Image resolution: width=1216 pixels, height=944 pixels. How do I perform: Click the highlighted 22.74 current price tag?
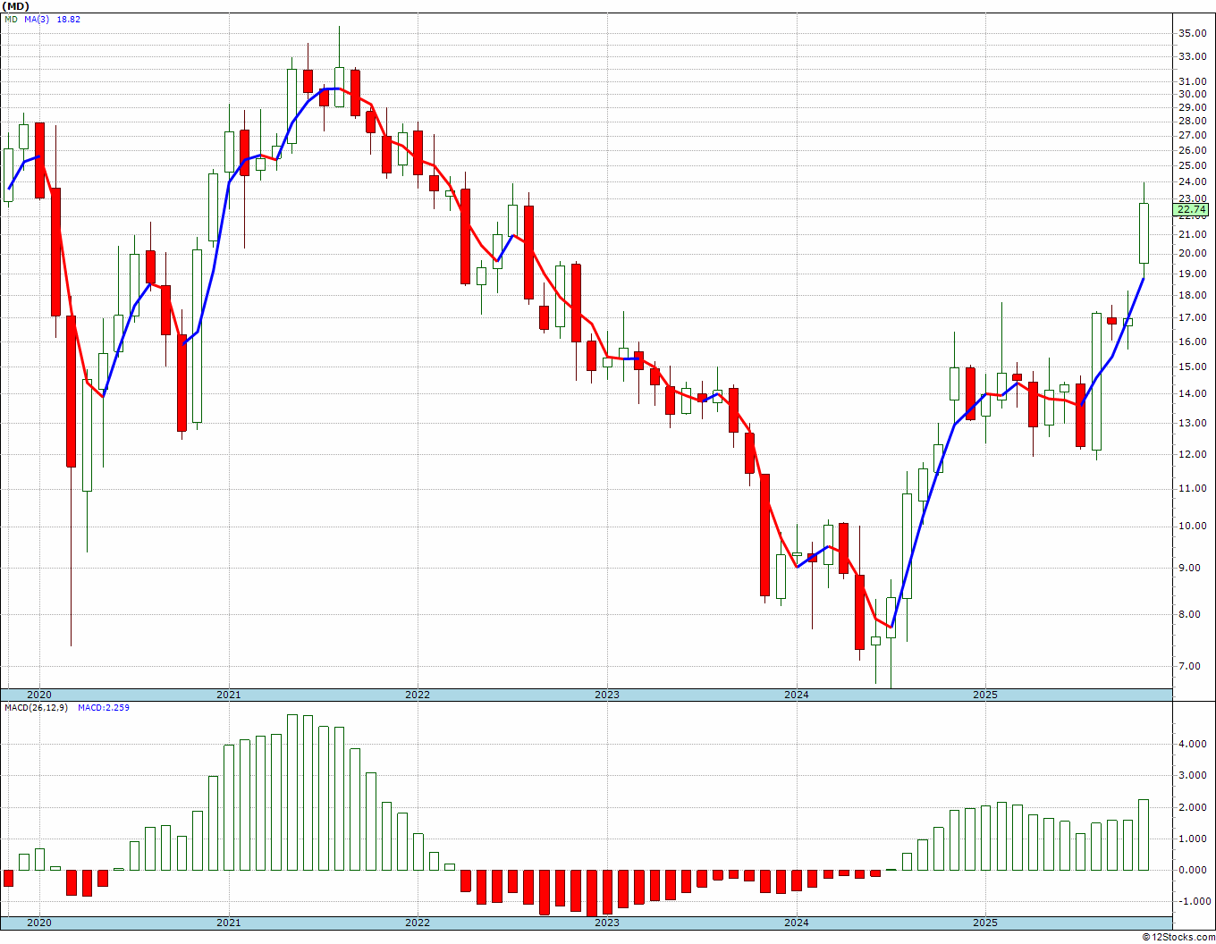(x=1193, y=210)
